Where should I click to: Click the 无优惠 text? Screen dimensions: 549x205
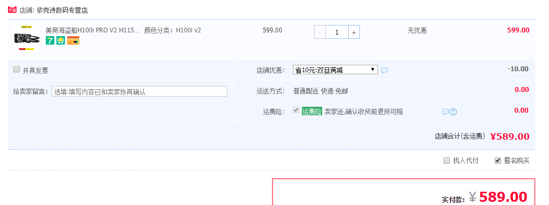click(x=417, y=30)
